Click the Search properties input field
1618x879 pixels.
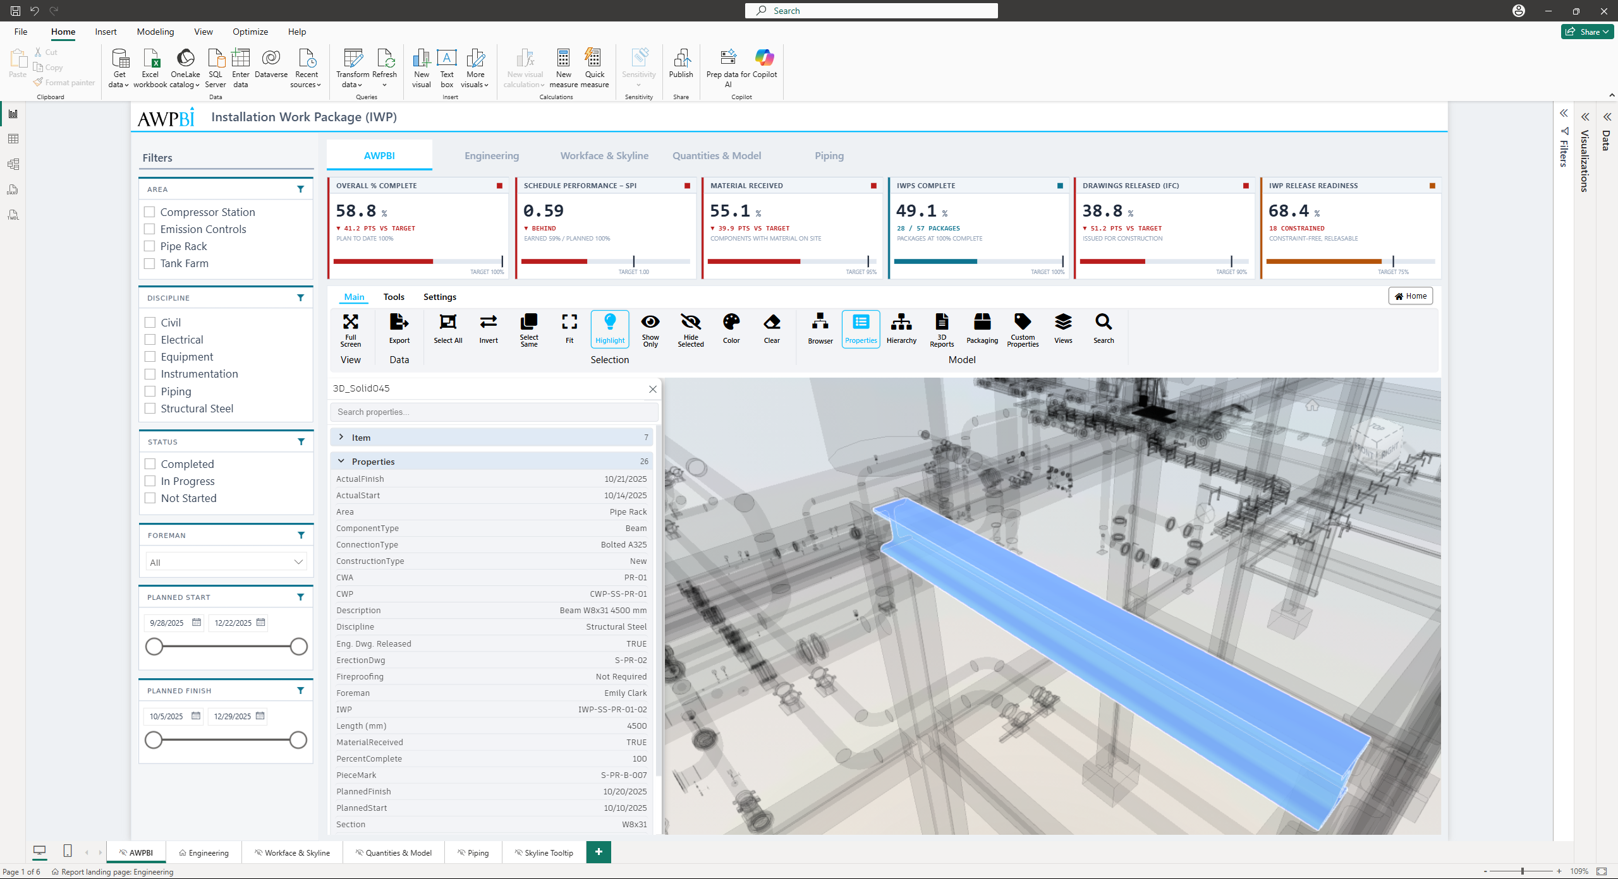coord(494,412)
